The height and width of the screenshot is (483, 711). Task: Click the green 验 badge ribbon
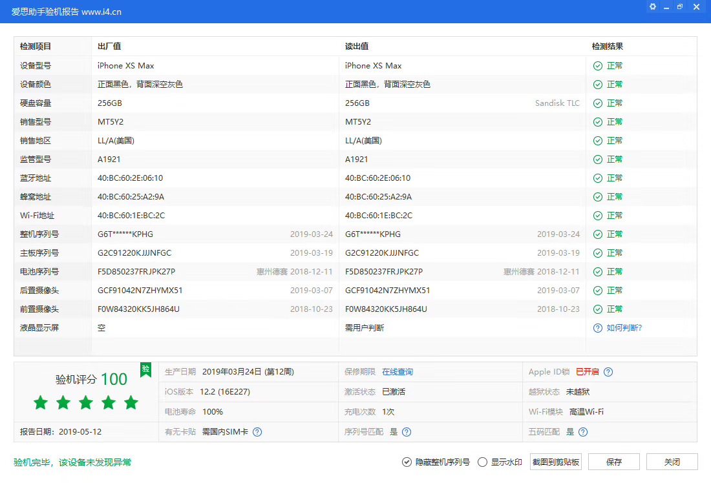[145, 370]
